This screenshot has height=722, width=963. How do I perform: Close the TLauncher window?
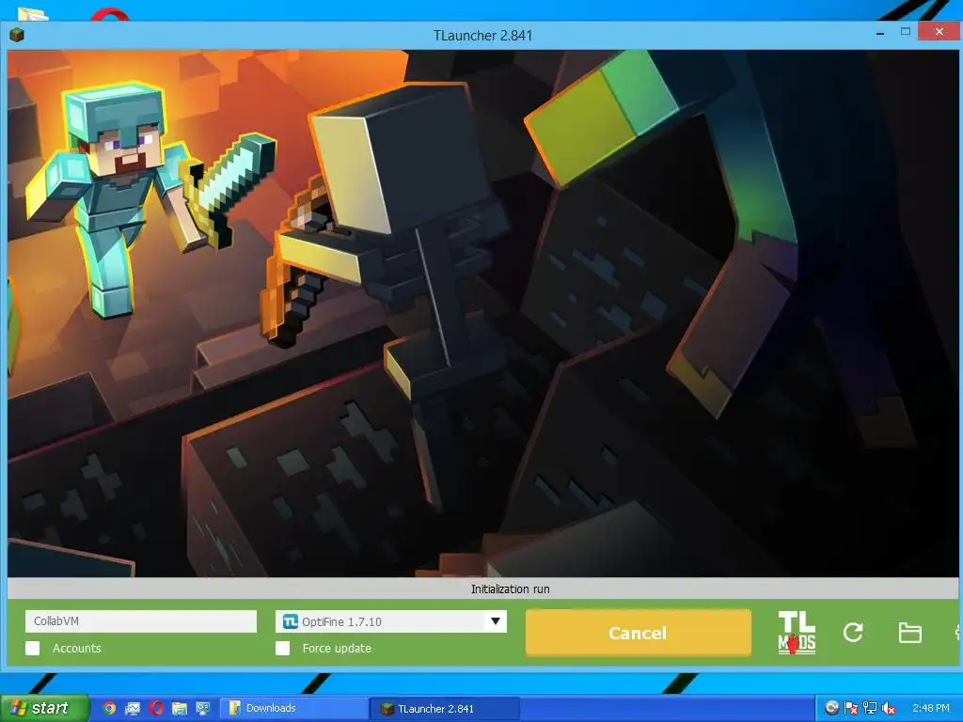[939, 31]
